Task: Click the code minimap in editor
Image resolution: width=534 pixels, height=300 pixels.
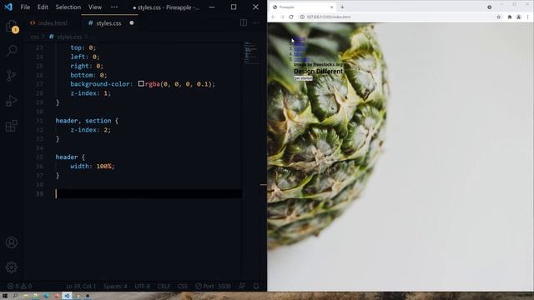Action: click(x=251, y=53)
